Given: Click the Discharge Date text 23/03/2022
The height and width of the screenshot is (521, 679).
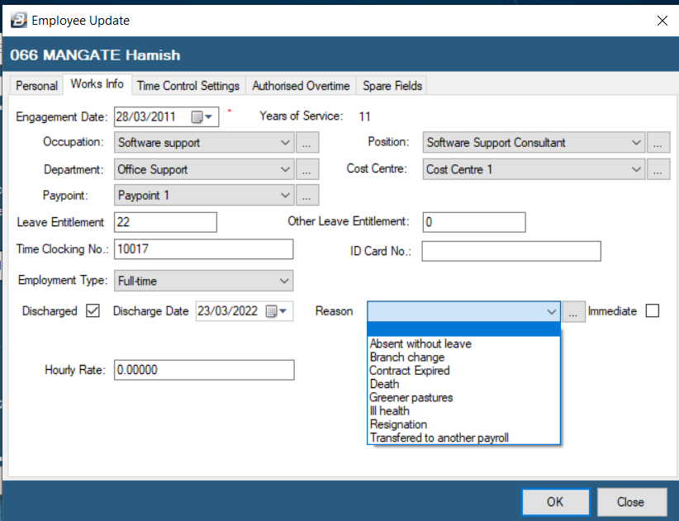Looking at the screenshot, I should point(228,311).
